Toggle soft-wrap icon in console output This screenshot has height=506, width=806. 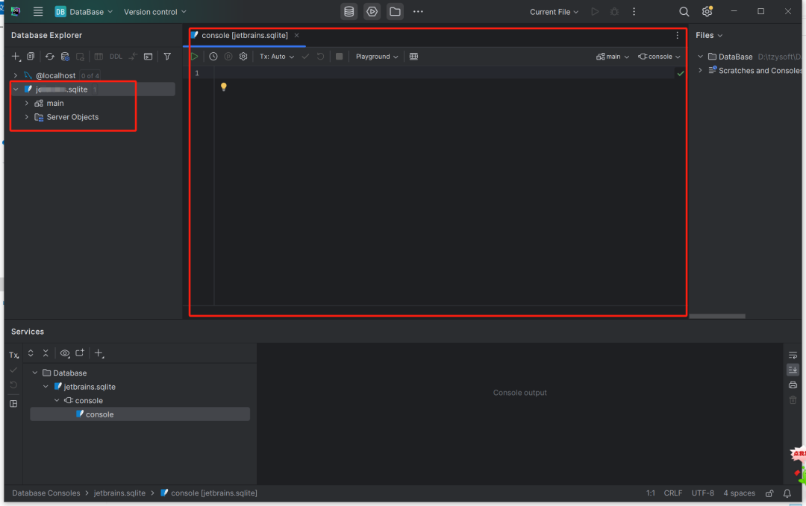coord(793,355)
